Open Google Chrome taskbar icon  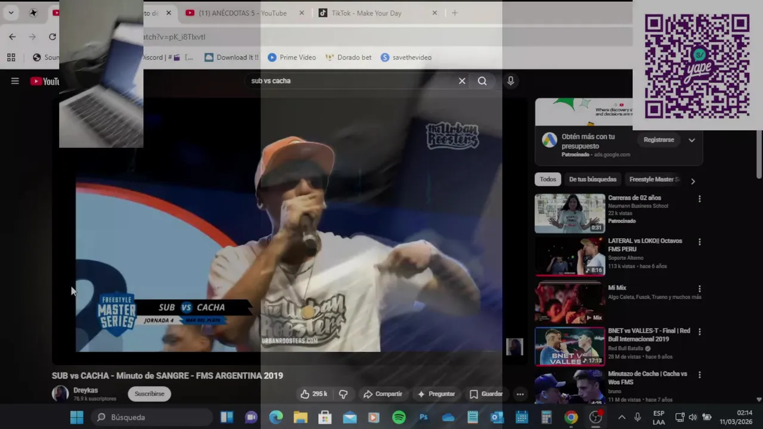coord(571,417)
